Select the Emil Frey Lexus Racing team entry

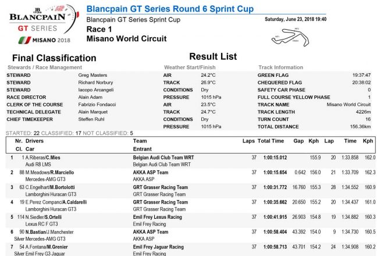158,217
